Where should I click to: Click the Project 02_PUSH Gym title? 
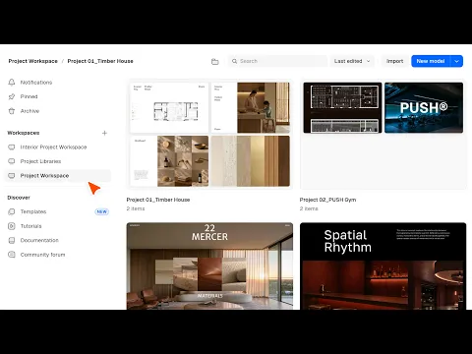pos(327,200)
